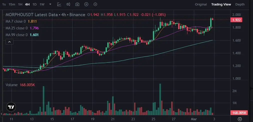Select the 15m timeframe
This screenshot has width=253, height=122.
pyautogui.click(x=12, y=4)
